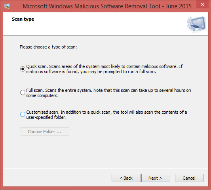
Task: Click the window title 'Microsoft Windows Malicious Software Removal Tool'
Action: [x=91, y=6]
